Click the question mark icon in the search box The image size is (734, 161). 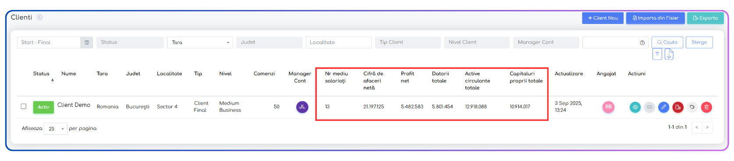pos(642,43)
